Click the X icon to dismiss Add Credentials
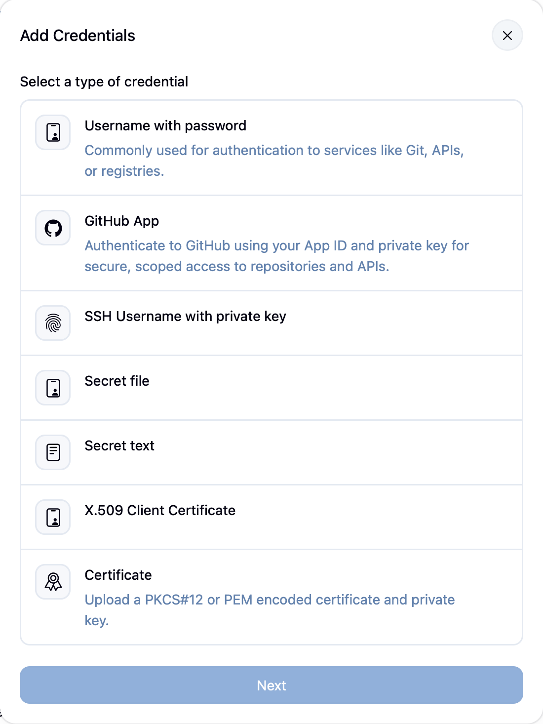The image size is (543, 724). click(507, 36)
